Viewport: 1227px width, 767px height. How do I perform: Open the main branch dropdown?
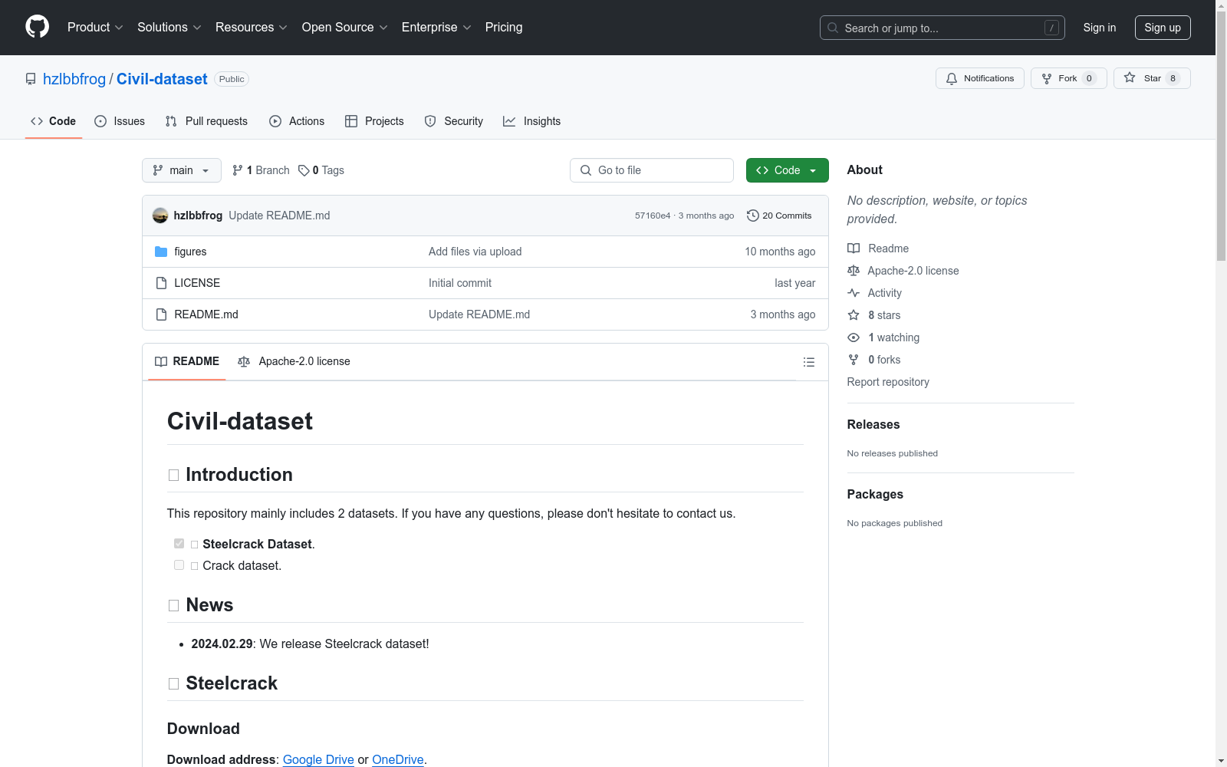[x=182, y=170]
